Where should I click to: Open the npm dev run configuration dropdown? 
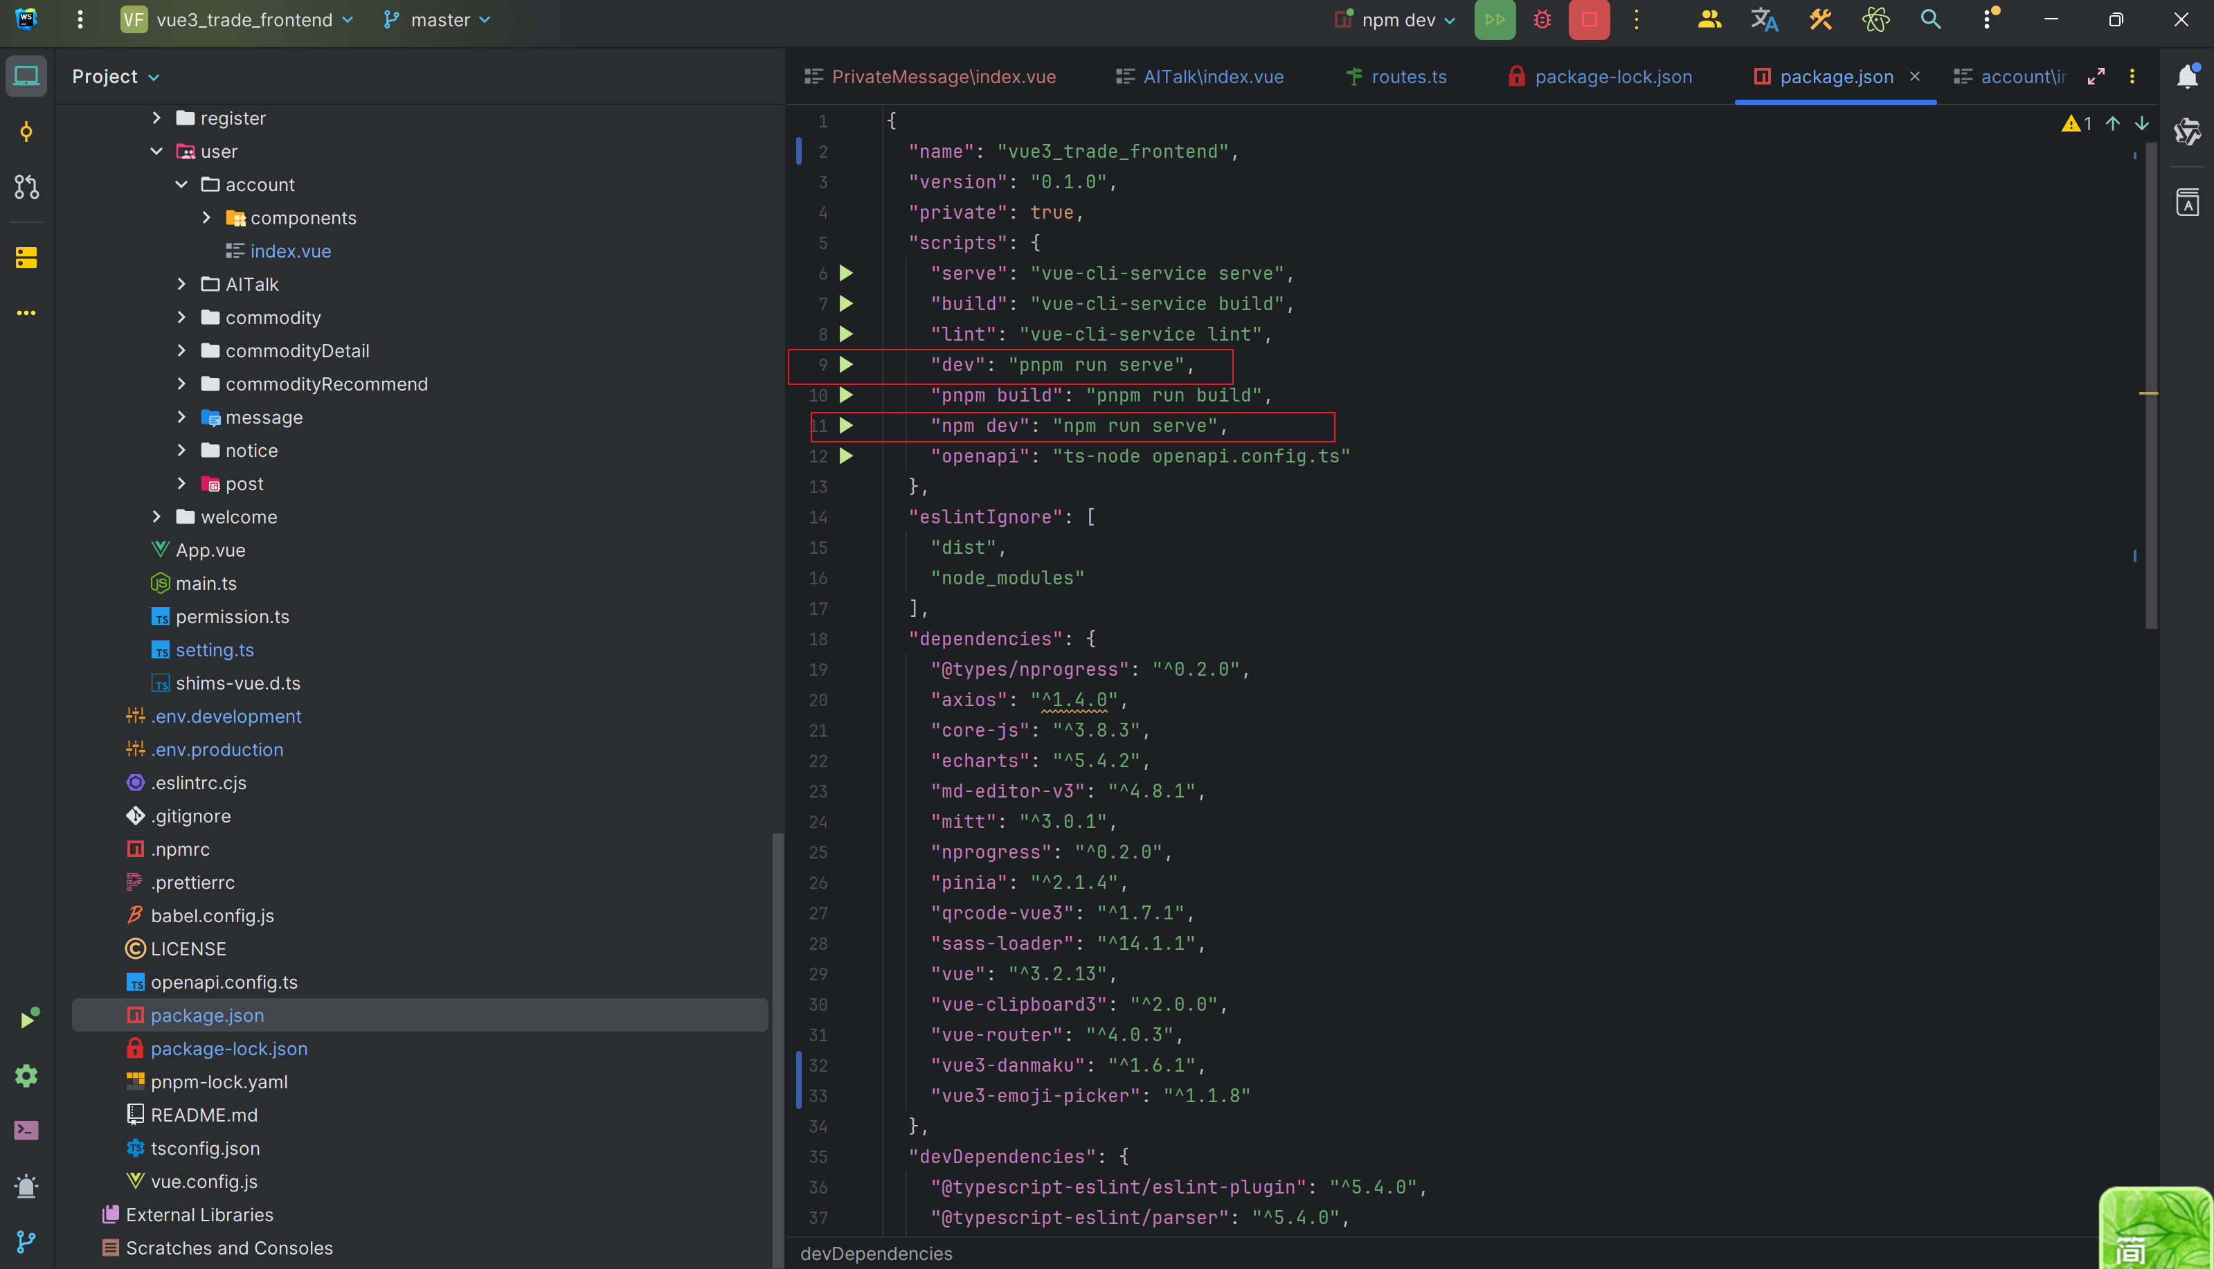point(1395,20)
